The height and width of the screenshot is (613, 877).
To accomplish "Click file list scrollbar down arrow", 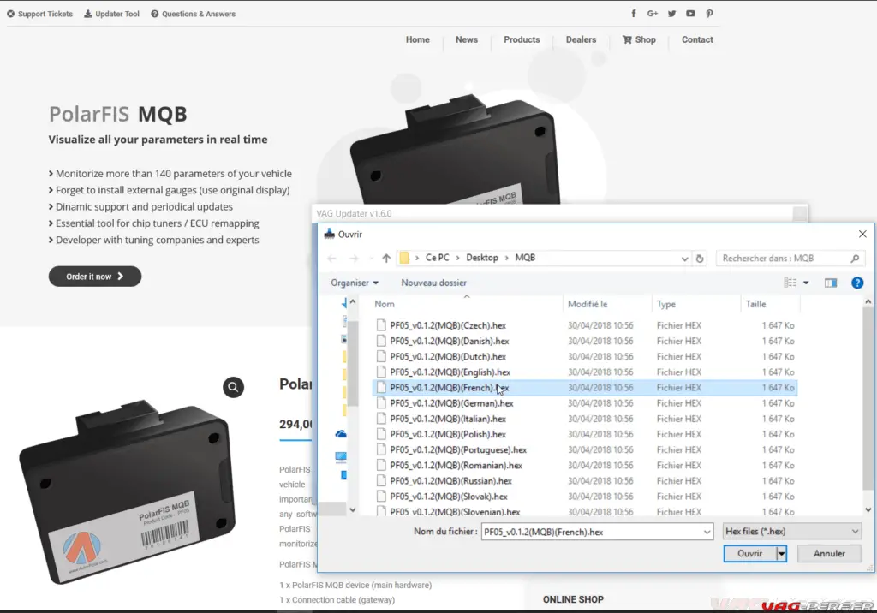I will [x=868, y=509].
